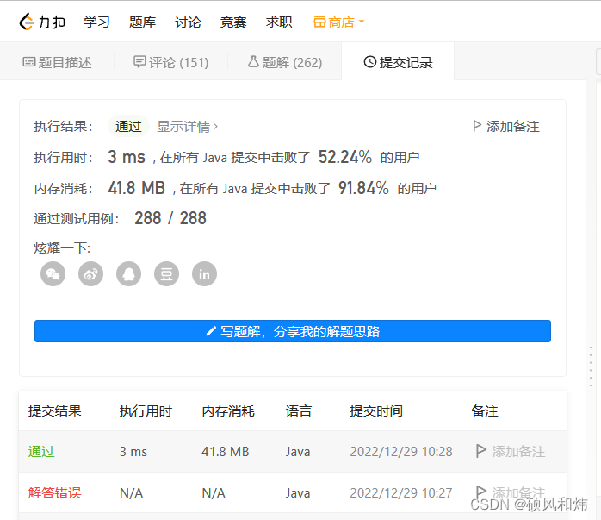Share result via Weibo icon
Image resolution: width=601 pixels, height=520 pixels.
[x=91, y=274]
